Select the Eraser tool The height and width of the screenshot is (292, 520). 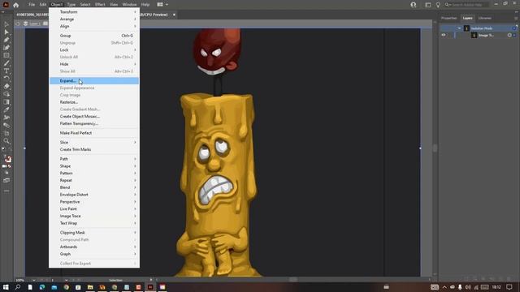pos(6,87)
